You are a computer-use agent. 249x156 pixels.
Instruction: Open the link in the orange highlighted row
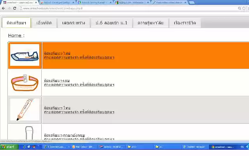point(79,55)
